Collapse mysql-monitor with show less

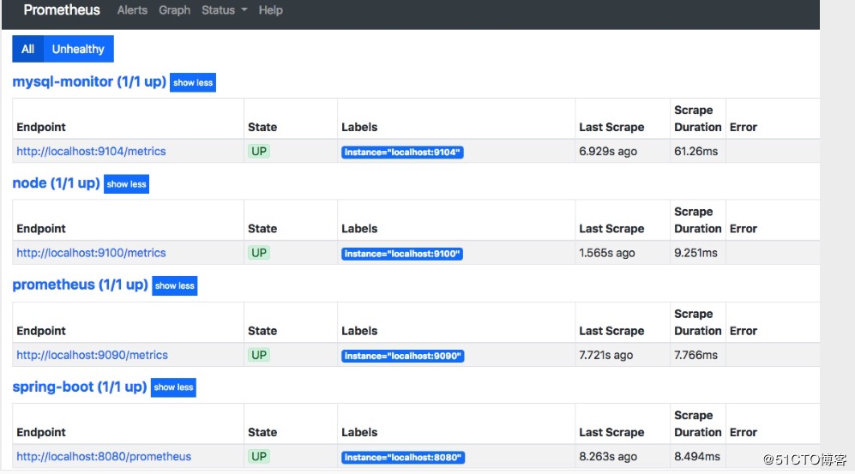[x=193, y=83]
